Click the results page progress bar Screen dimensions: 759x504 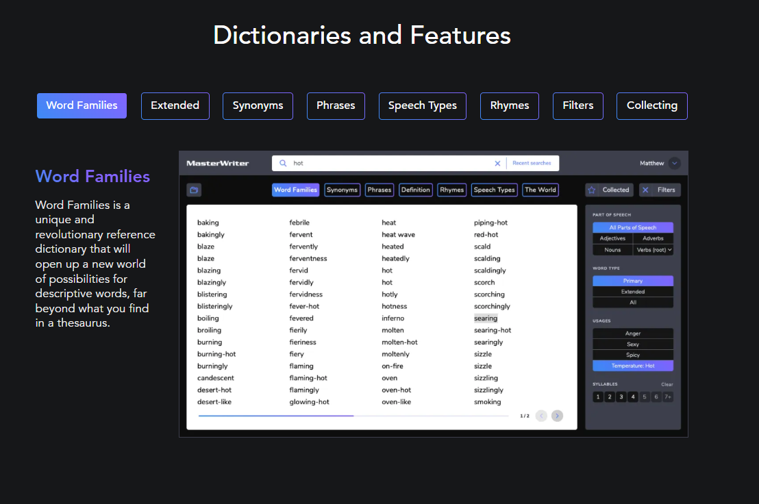click(x=353, y=416)
